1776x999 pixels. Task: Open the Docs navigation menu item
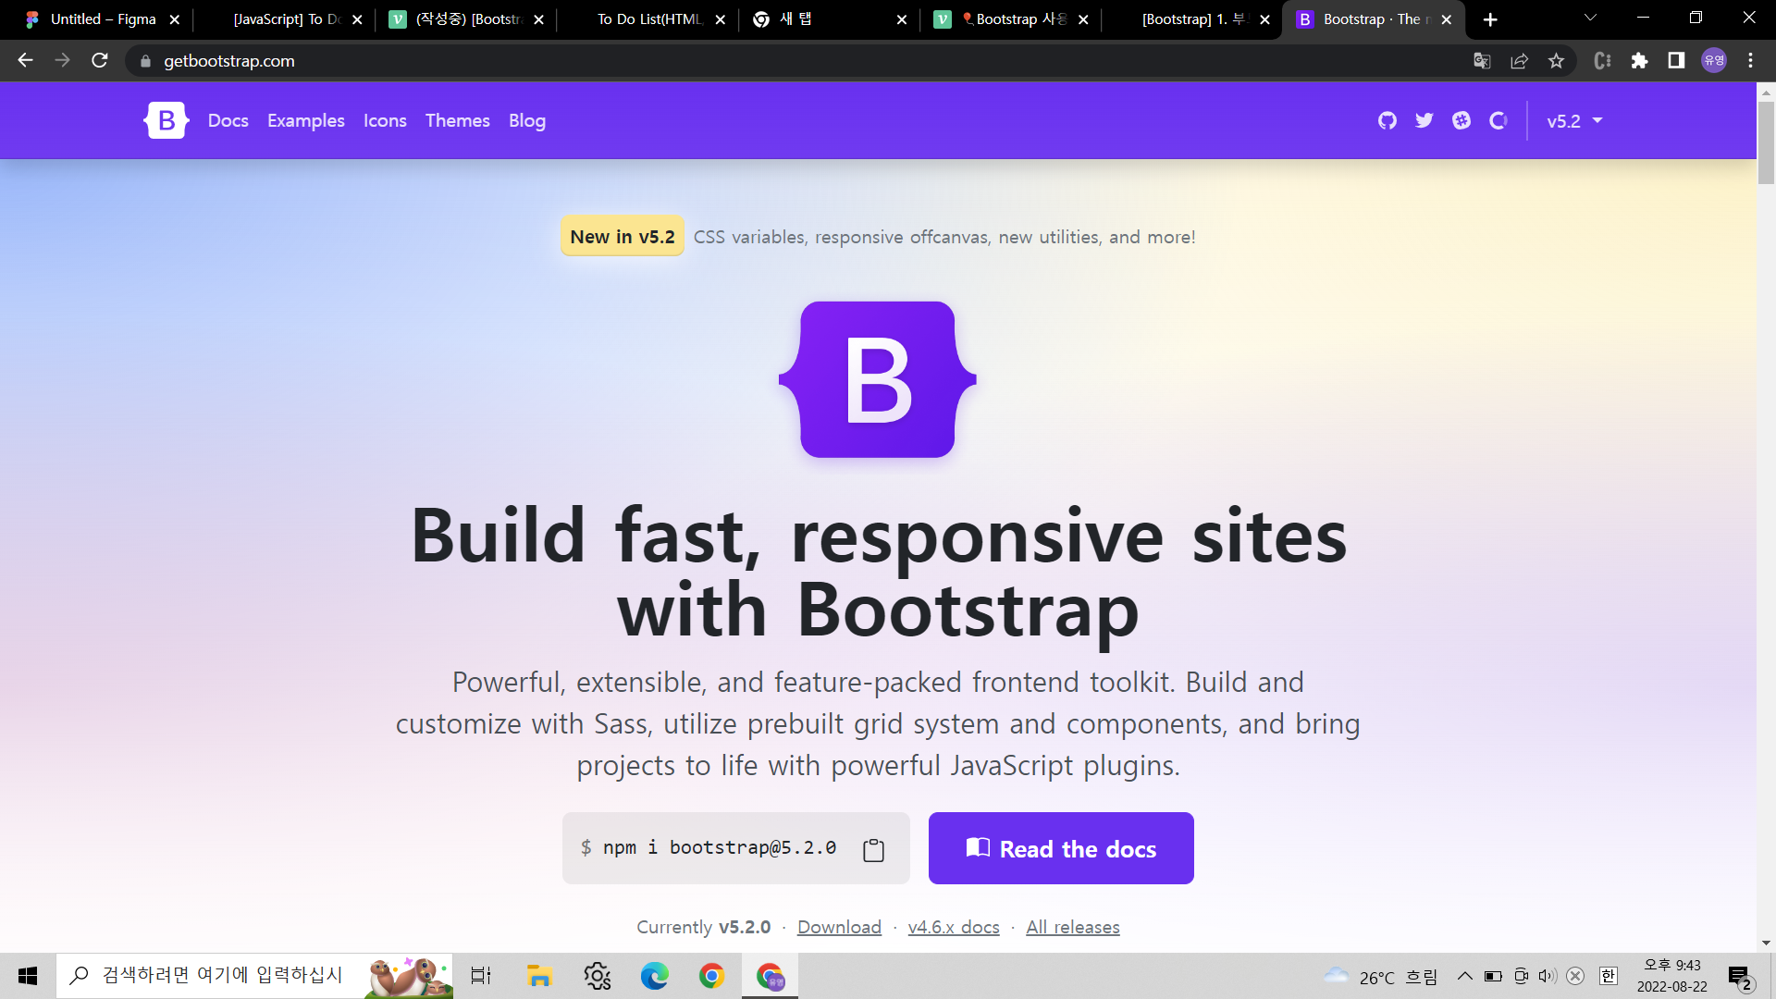click(228, 120)
